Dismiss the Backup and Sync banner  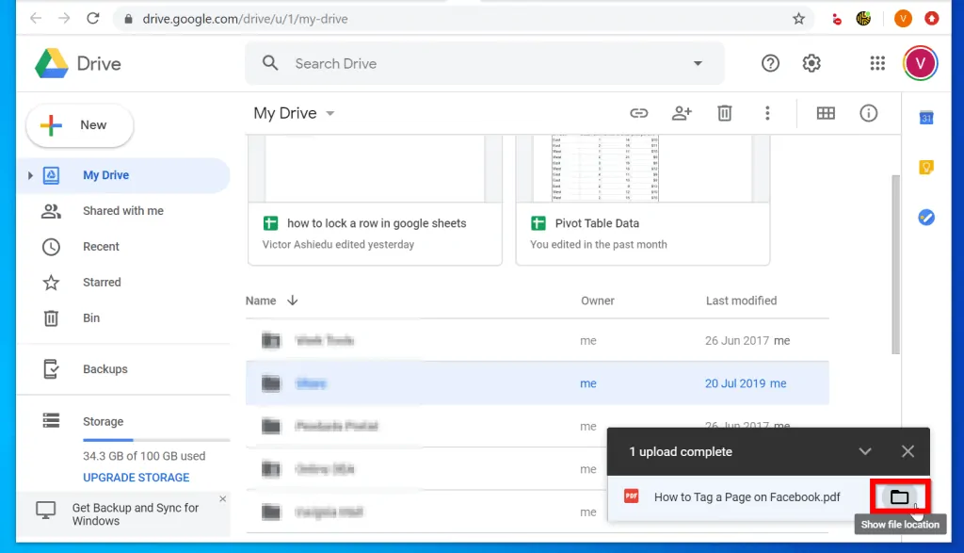[222, 499]
